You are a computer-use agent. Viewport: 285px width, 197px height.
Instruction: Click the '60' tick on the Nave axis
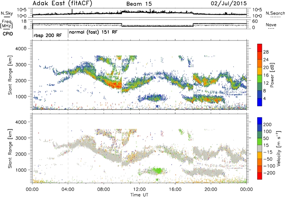pyautogui.click(x=255, y=21)
